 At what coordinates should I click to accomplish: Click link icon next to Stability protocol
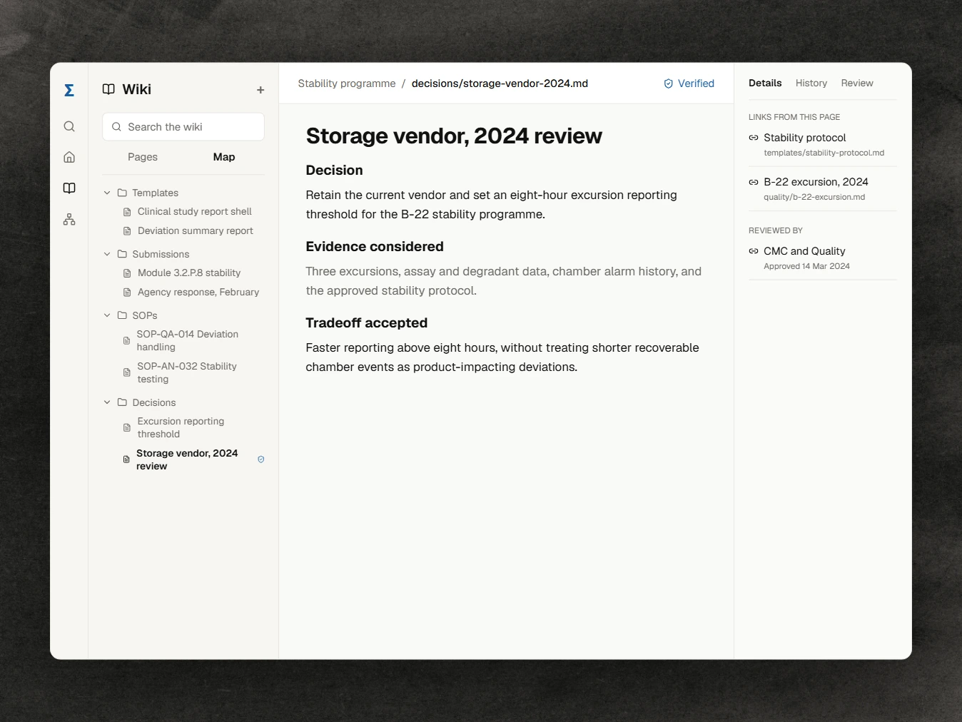(754, 138)
